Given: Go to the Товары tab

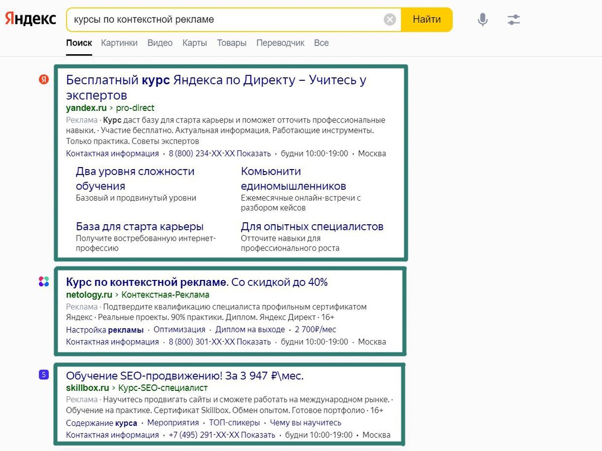Looking at the screenshot, I should click(232, 43).
